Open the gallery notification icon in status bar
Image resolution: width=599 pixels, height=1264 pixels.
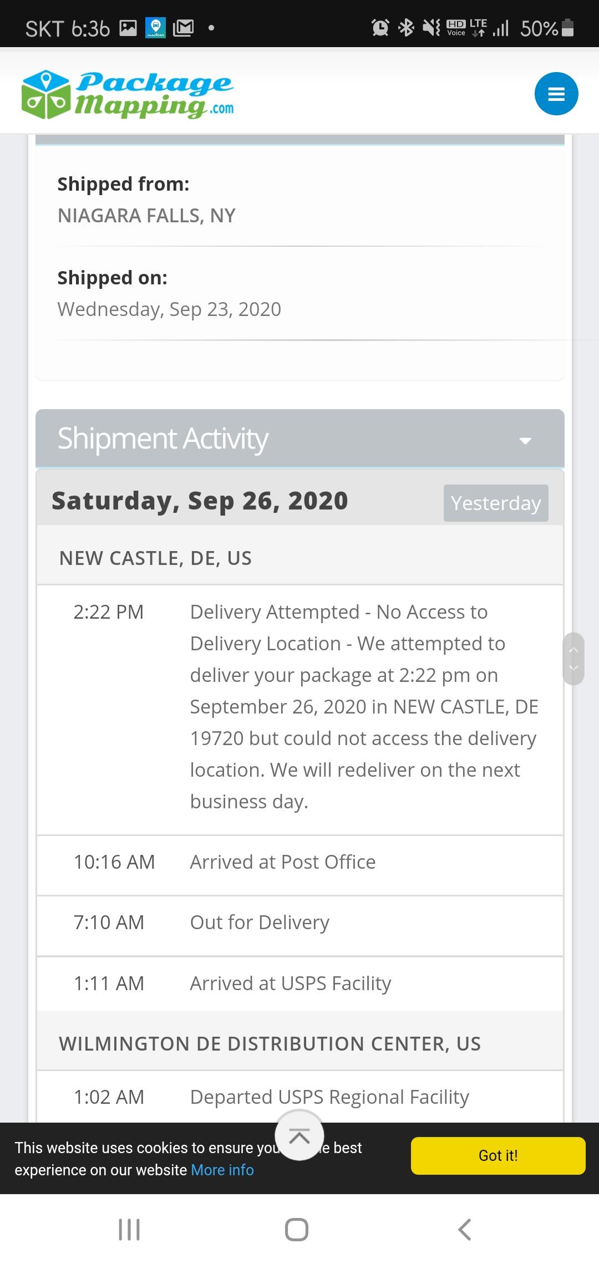[x=128, y=28]
